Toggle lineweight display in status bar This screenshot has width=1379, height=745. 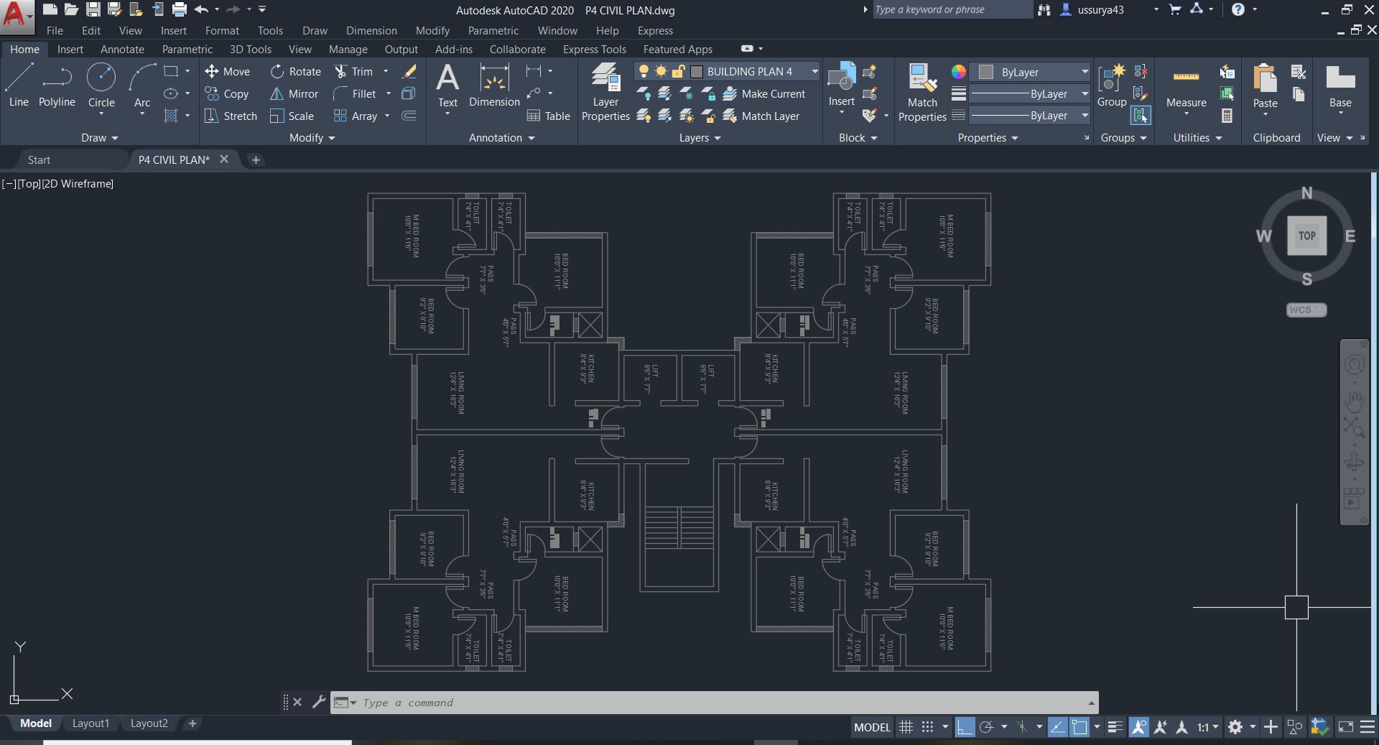click(x=1115, y=727)
